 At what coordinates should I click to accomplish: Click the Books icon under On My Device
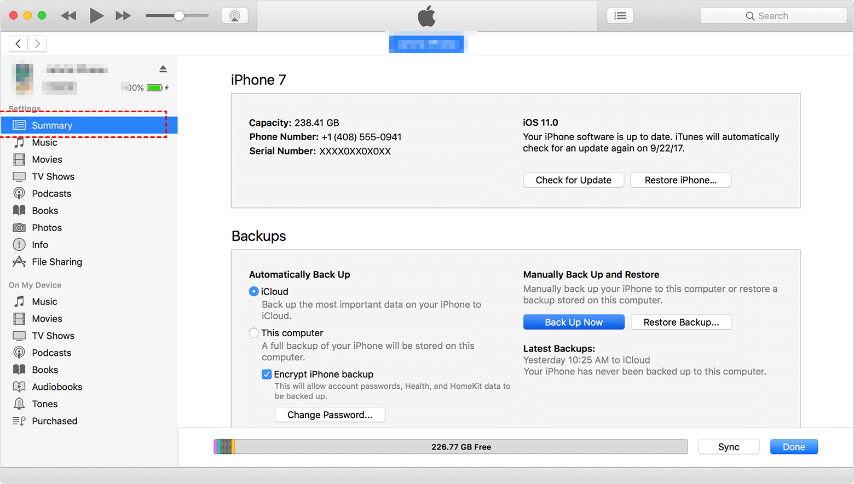coord(19,369)
